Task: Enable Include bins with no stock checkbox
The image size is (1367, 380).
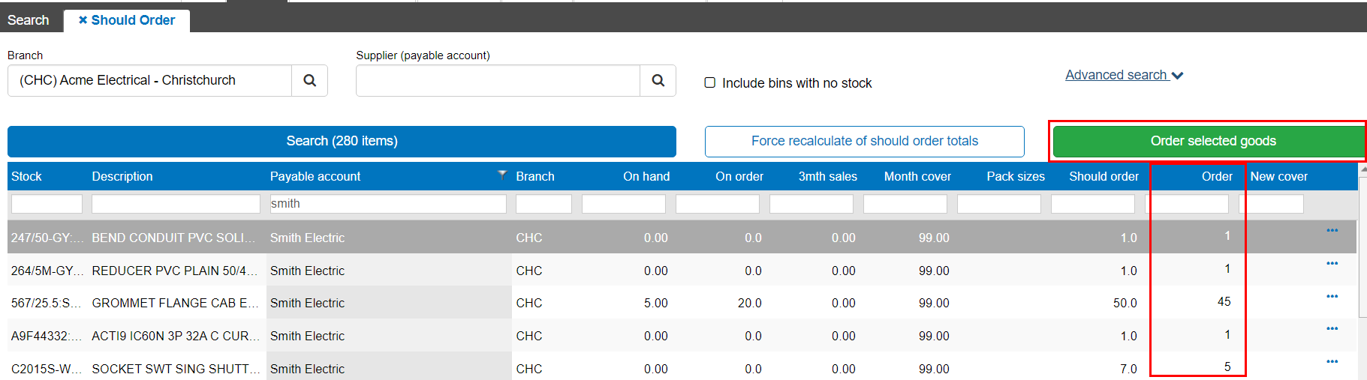Action: (x=709, y=83)
